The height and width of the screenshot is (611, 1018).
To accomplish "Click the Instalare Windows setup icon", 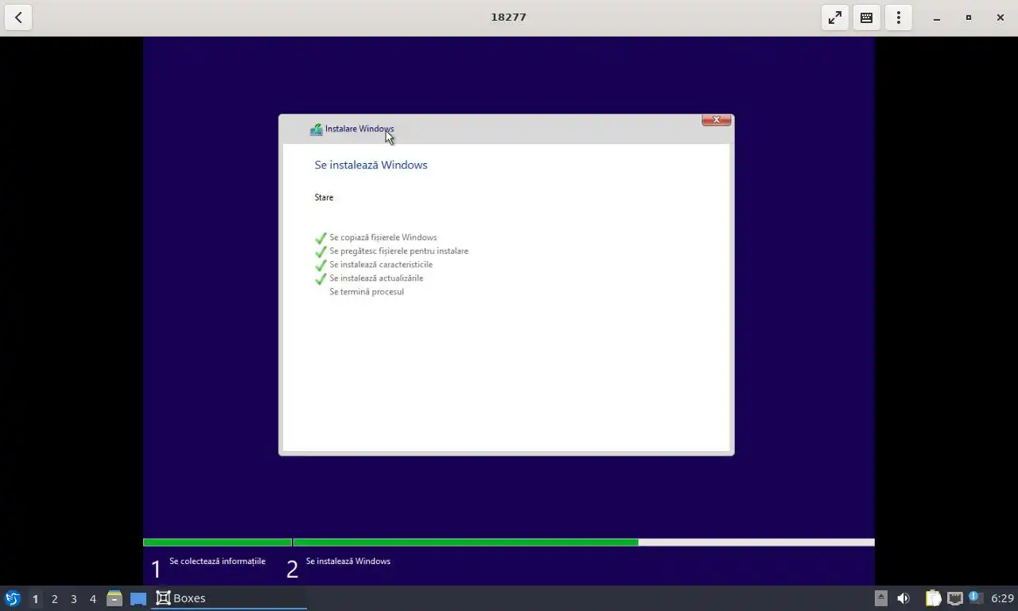I will (x=316, y=129).
